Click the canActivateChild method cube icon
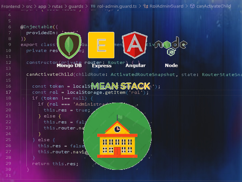Viewport: 242px width, 182px height. click(192, 6)
